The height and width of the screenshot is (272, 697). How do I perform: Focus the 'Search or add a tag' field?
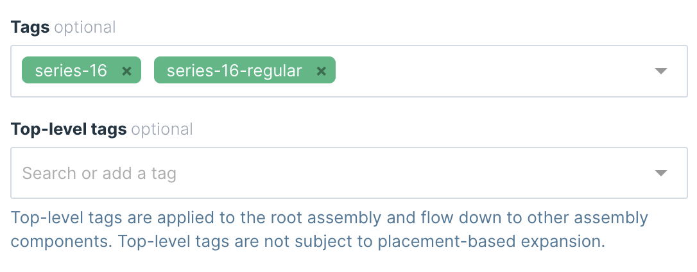click(x=99, y=173)
